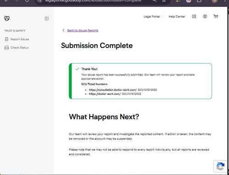Click the DCU Ticket Numbers label
The width and height of the screenshot is (229, 175).
[94, 84]
